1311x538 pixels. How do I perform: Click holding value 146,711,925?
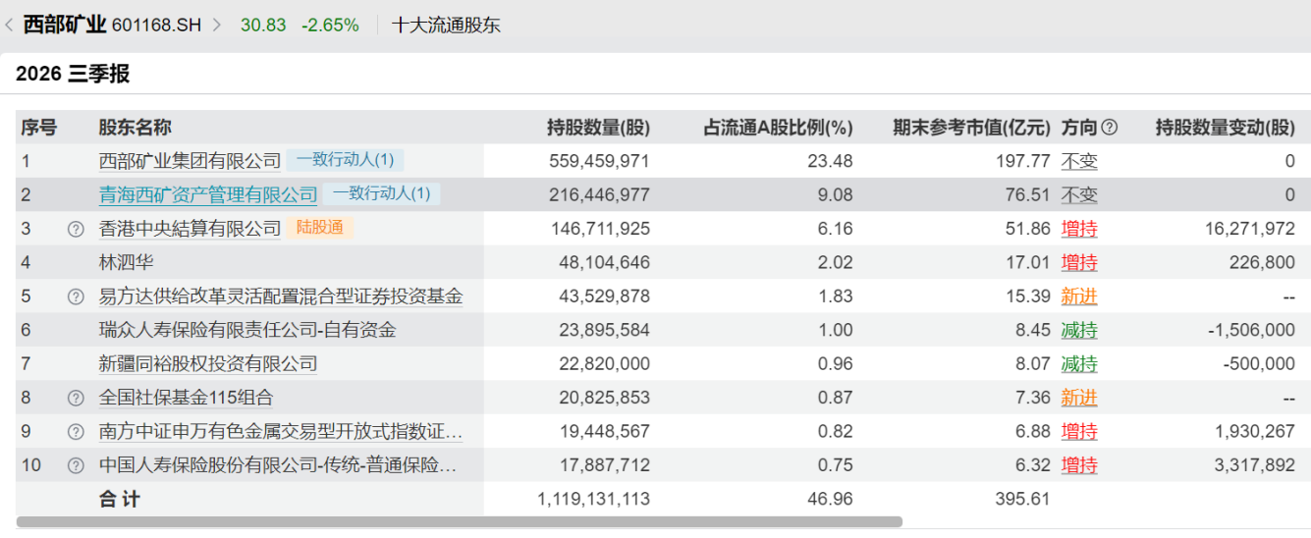coord(599,229)
